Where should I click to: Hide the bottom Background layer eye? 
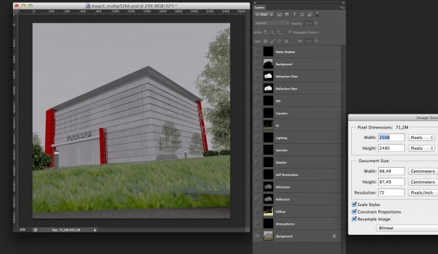tap(257, 236)
